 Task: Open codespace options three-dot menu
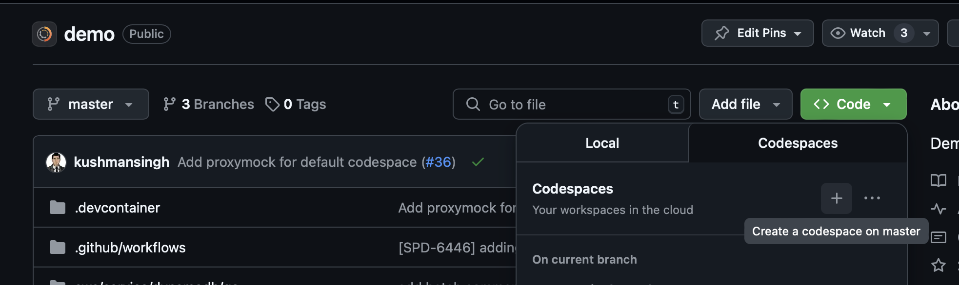point(872,198)
